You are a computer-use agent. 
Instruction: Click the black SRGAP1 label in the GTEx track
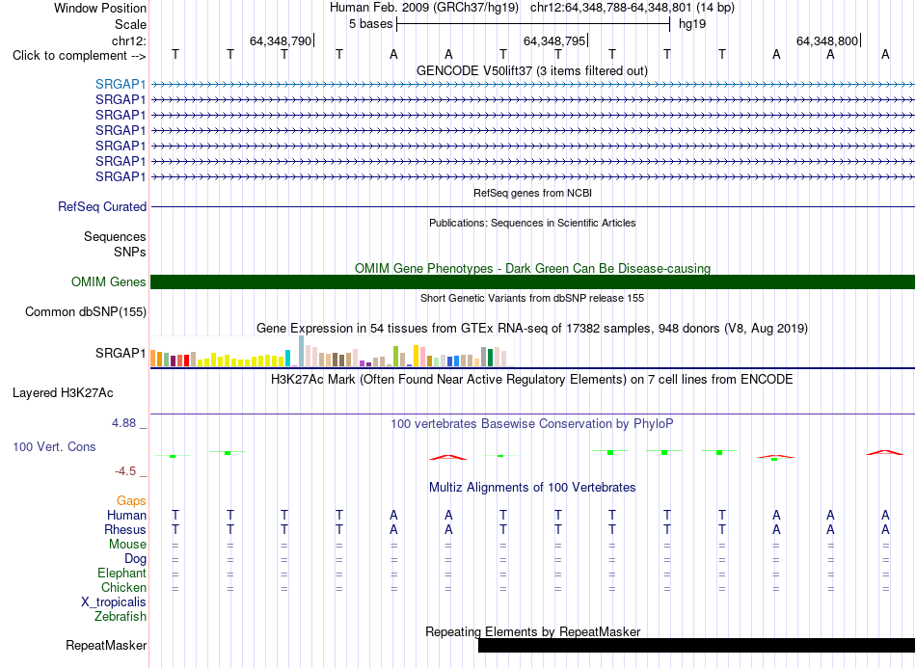tap(121, 353)
